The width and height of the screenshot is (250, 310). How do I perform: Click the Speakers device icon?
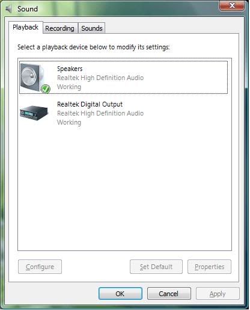pos(32,78)
